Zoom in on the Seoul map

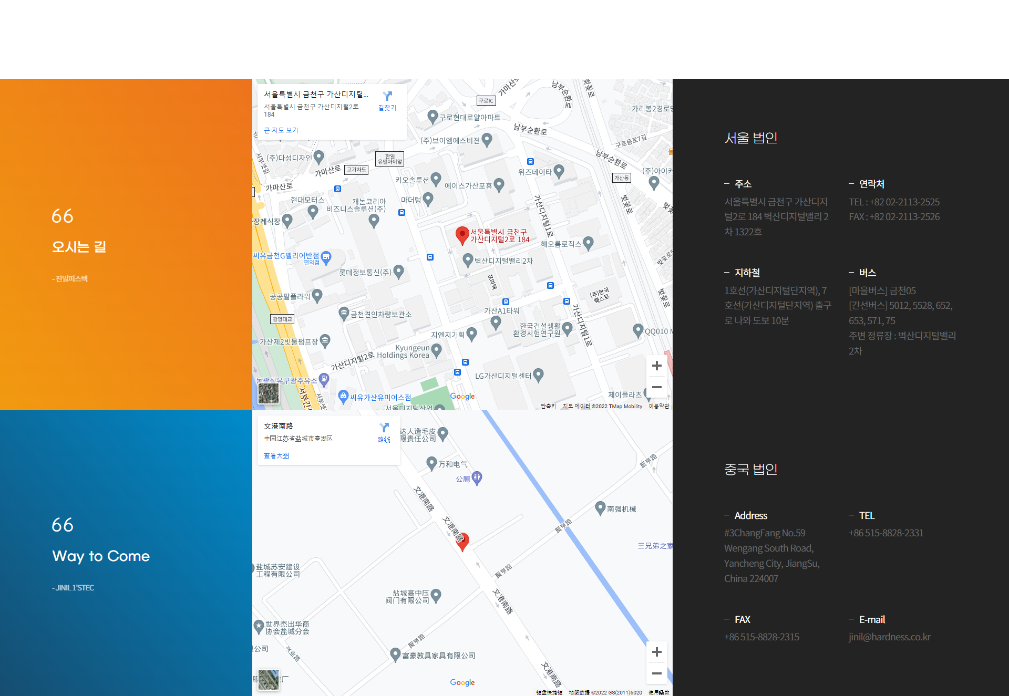(656, 366)
